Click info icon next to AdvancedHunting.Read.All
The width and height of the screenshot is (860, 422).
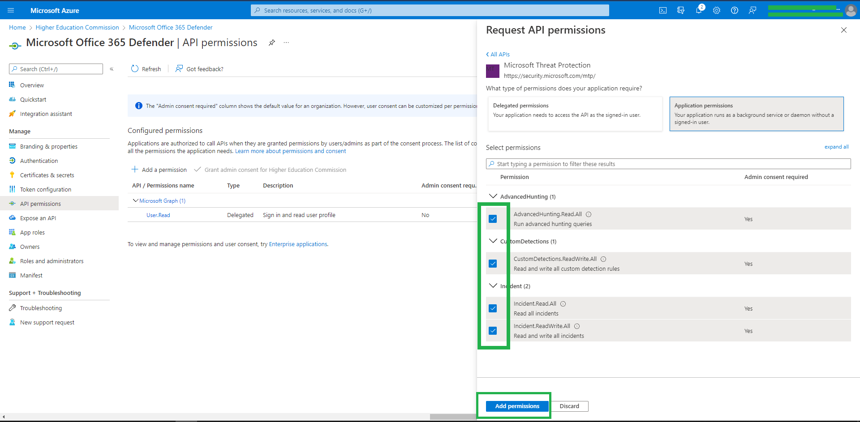[589, 214]
